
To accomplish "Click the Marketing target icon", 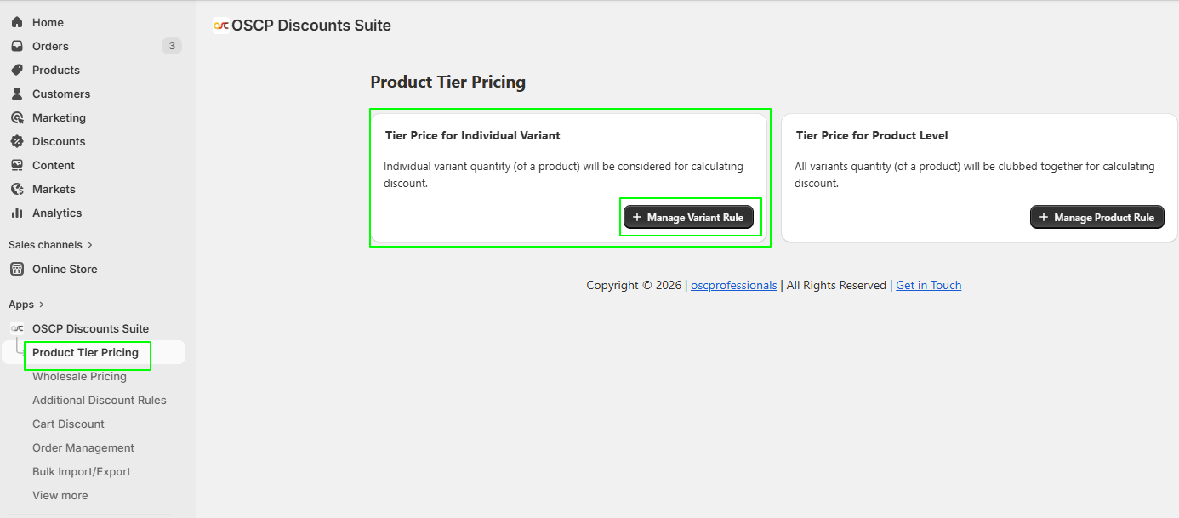I will (17, 117).
